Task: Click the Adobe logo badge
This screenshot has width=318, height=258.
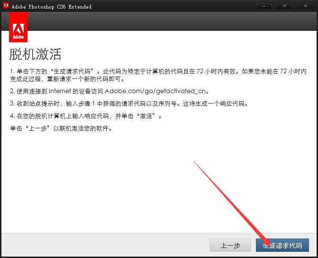Action: tap(18, 27)
